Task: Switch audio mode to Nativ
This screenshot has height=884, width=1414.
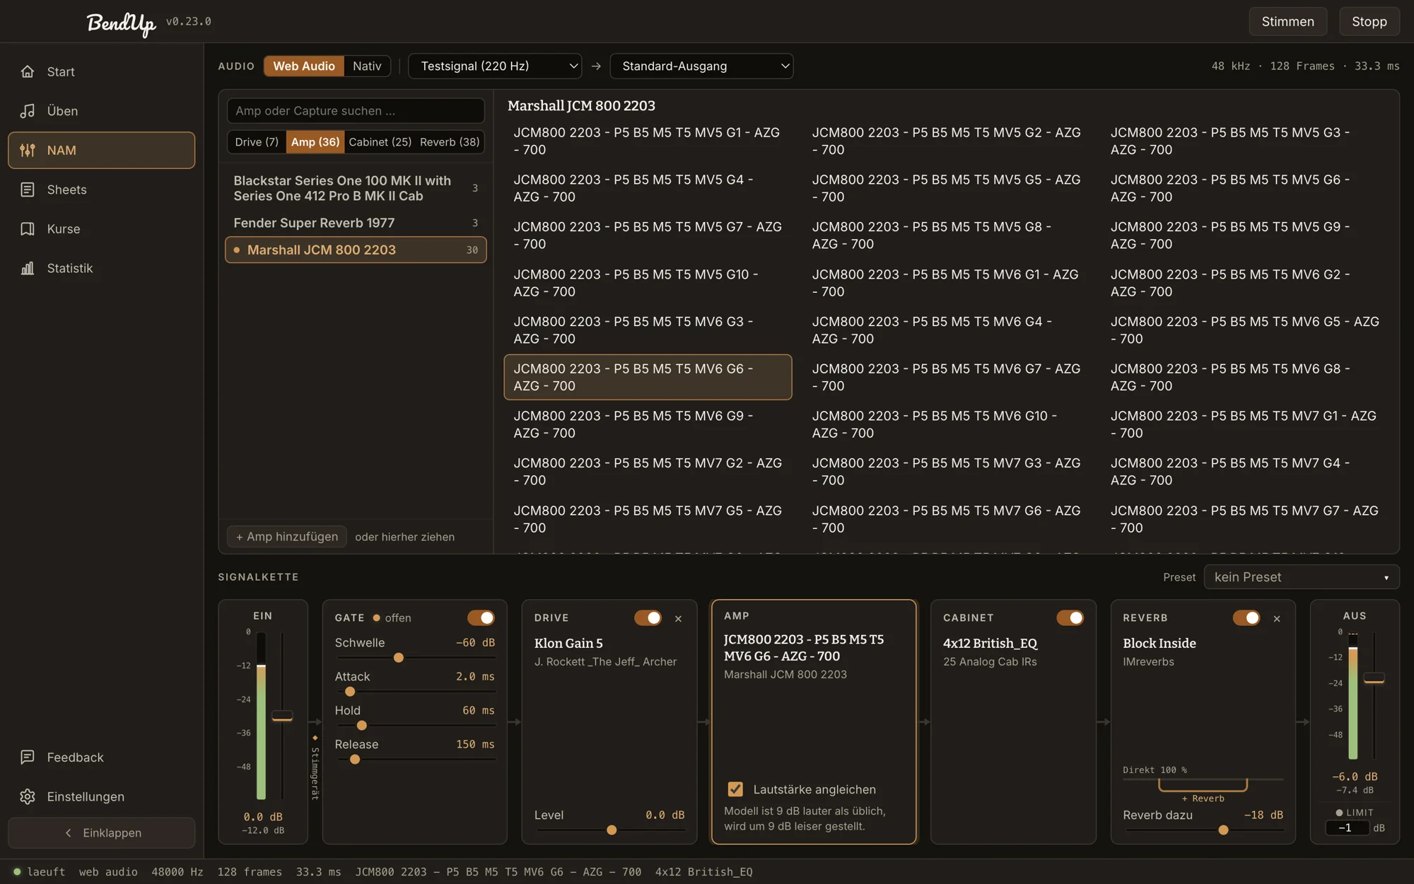Action: [x=367, y=66]
